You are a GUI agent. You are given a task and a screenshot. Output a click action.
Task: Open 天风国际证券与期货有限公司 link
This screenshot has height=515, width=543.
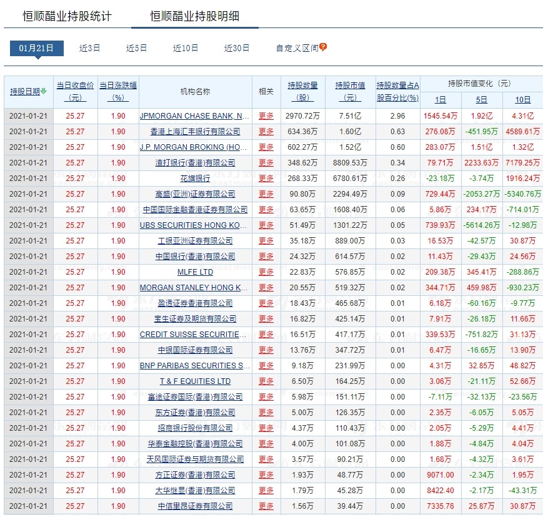196,459
